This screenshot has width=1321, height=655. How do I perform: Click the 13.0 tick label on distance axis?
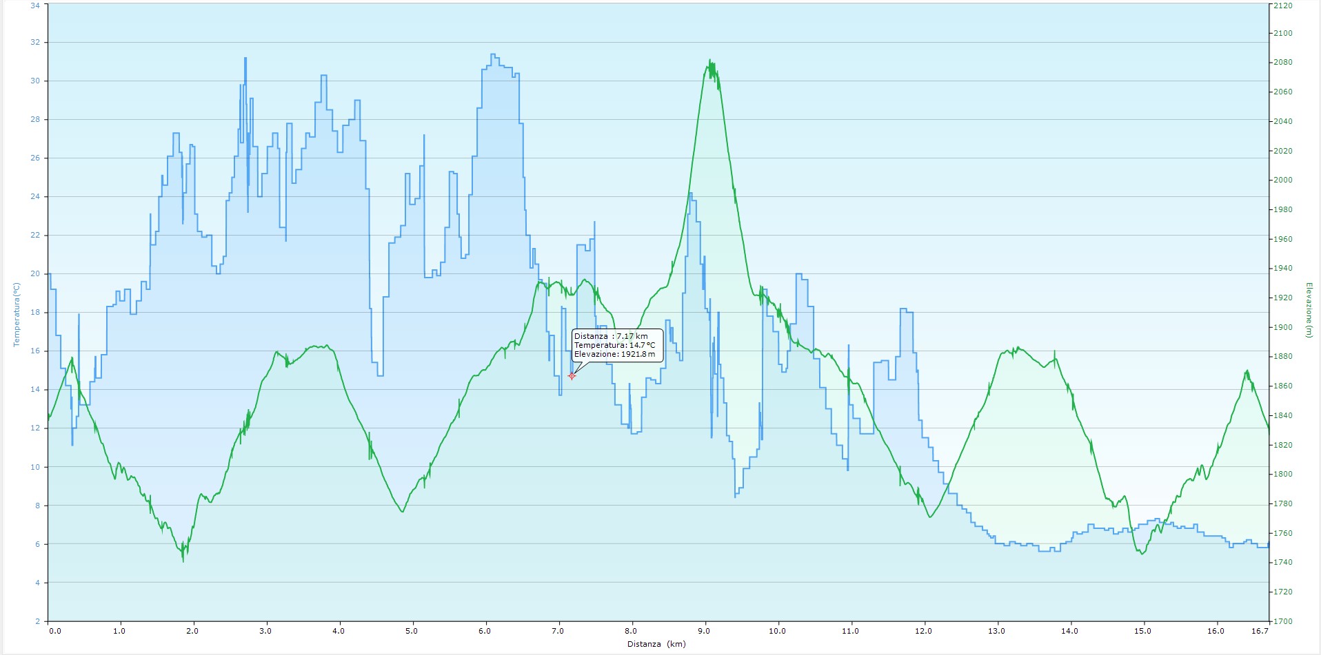click(996, 631)
